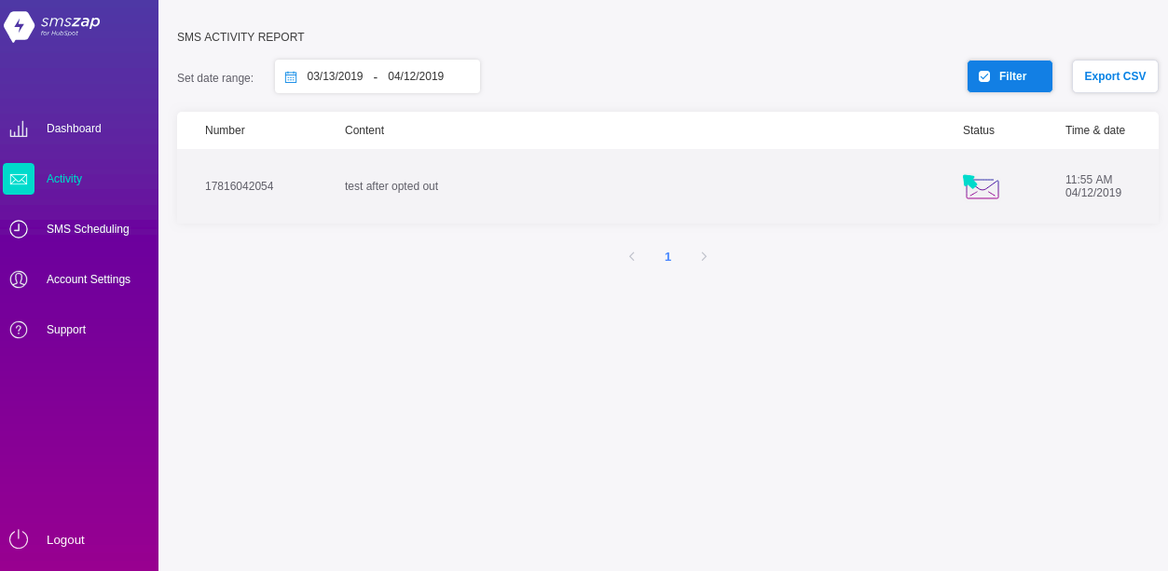Image resolution: width=1168 pixels, height=571 pixels.
Task: Click the Account Settings person icon
Action: (19, 279)
